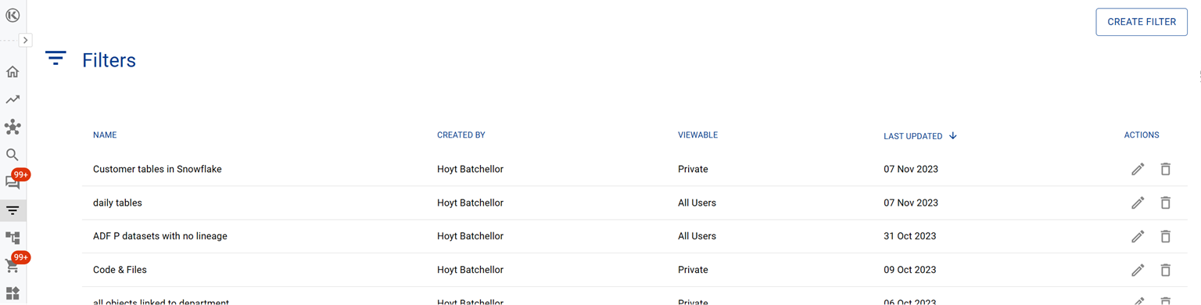Select the Filters icon in sidebar
Viewport: 1201px width, 305px height.
[13, 210]
